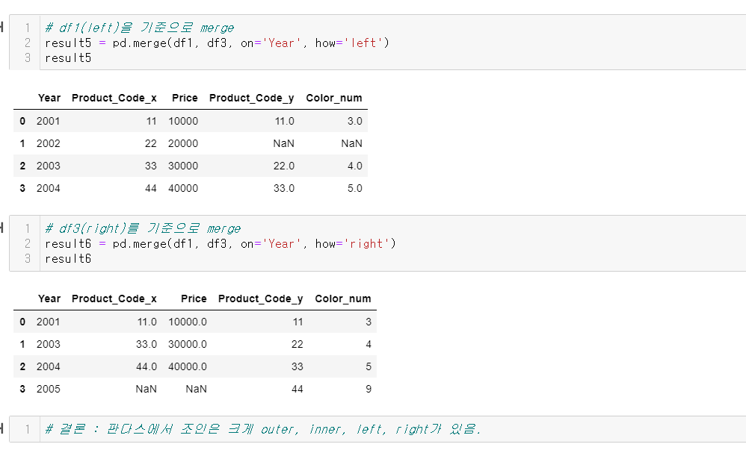This screenshot has height=450, width=746.
Task: Click Product_Code_y header in first table
Action: [x=252, y=98]
